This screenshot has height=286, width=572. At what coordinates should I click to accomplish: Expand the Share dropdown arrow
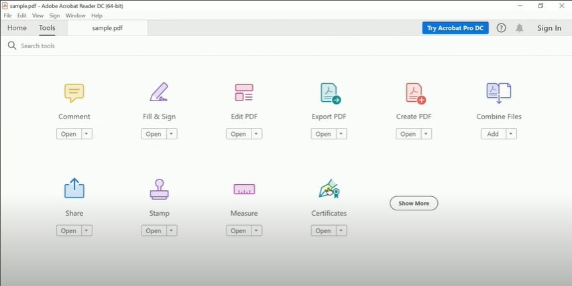point(87,230)
